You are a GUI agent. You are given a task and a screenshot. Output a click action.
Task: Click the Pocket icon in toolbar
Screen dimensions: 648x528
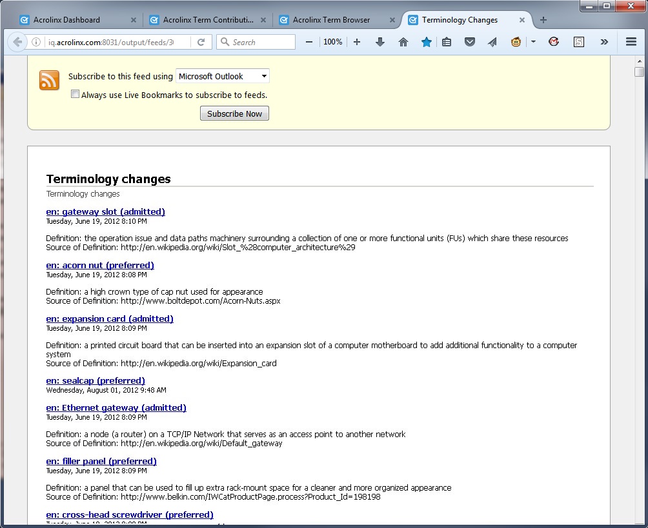click(469, 42)
